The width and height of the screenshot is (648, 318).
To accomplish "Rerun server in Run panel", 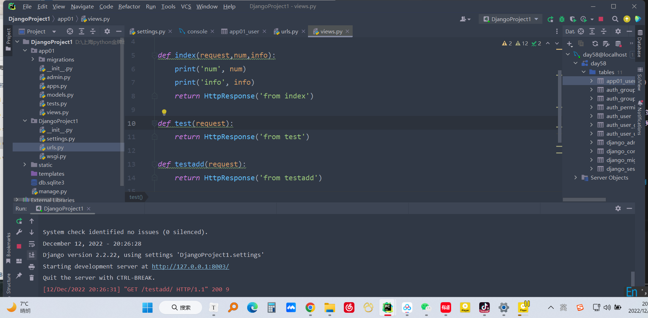I will click(19, 221).
